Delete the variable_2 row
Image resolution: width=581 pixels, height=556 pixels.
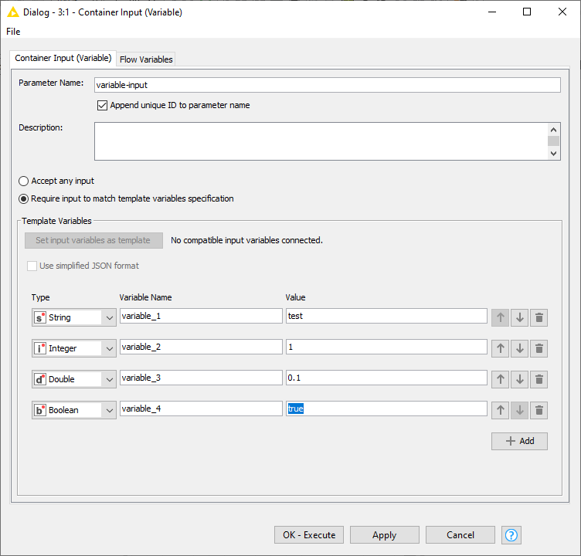pos(539,348)
